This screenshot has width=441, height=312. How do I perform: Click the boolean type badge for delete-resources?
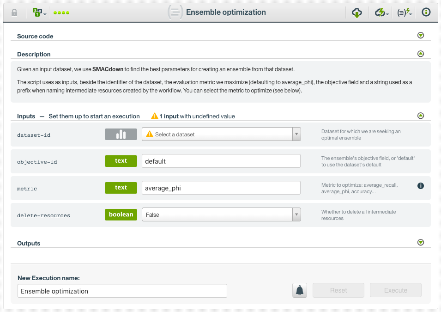121,214
